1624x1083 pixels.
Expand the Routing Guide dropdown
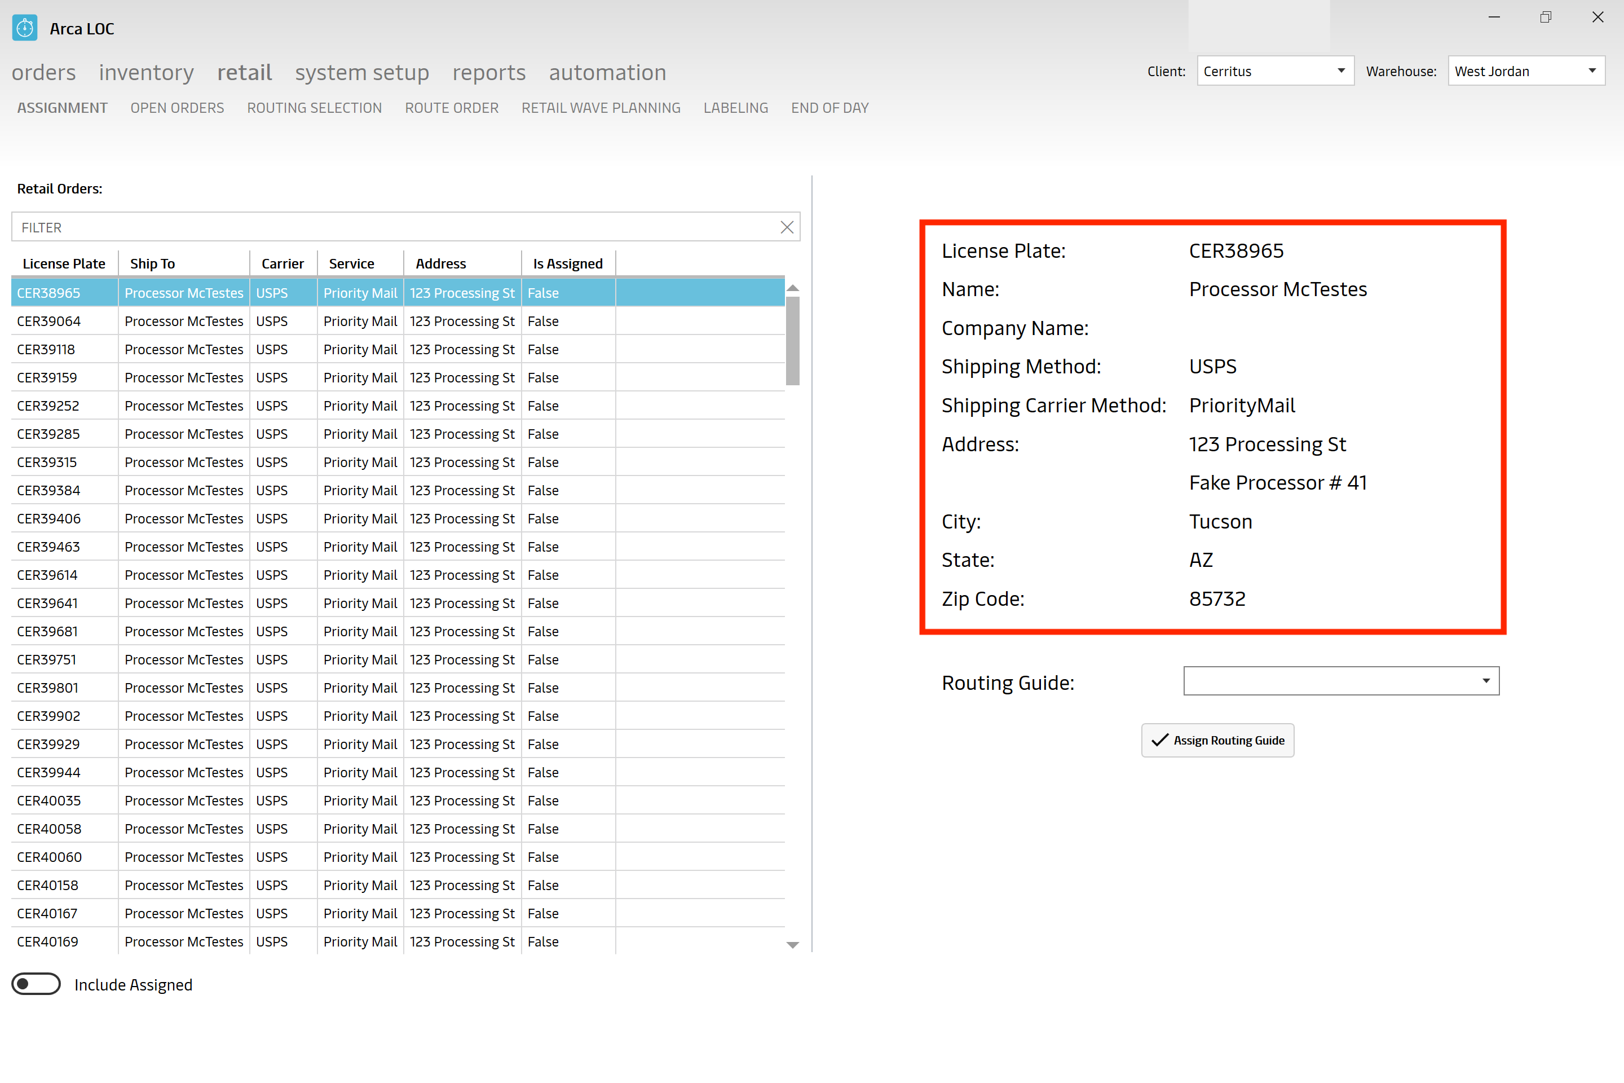[1341, 681]
